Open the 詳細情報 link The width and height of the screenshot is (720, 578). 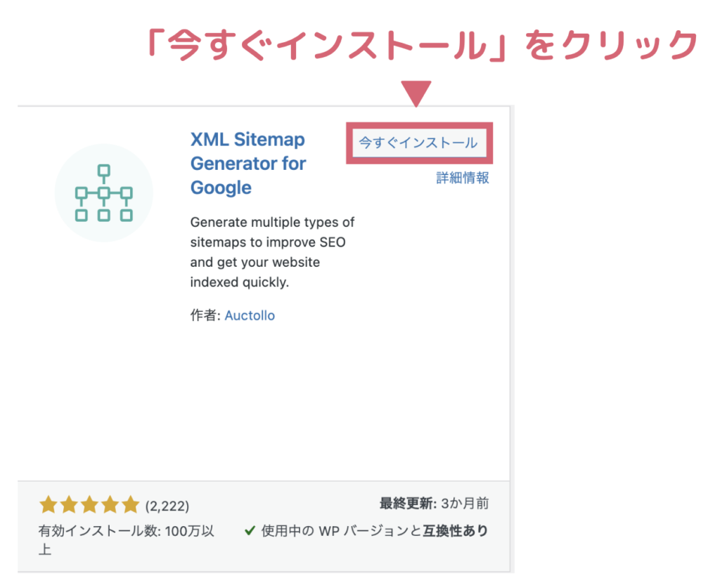[463, 178]
